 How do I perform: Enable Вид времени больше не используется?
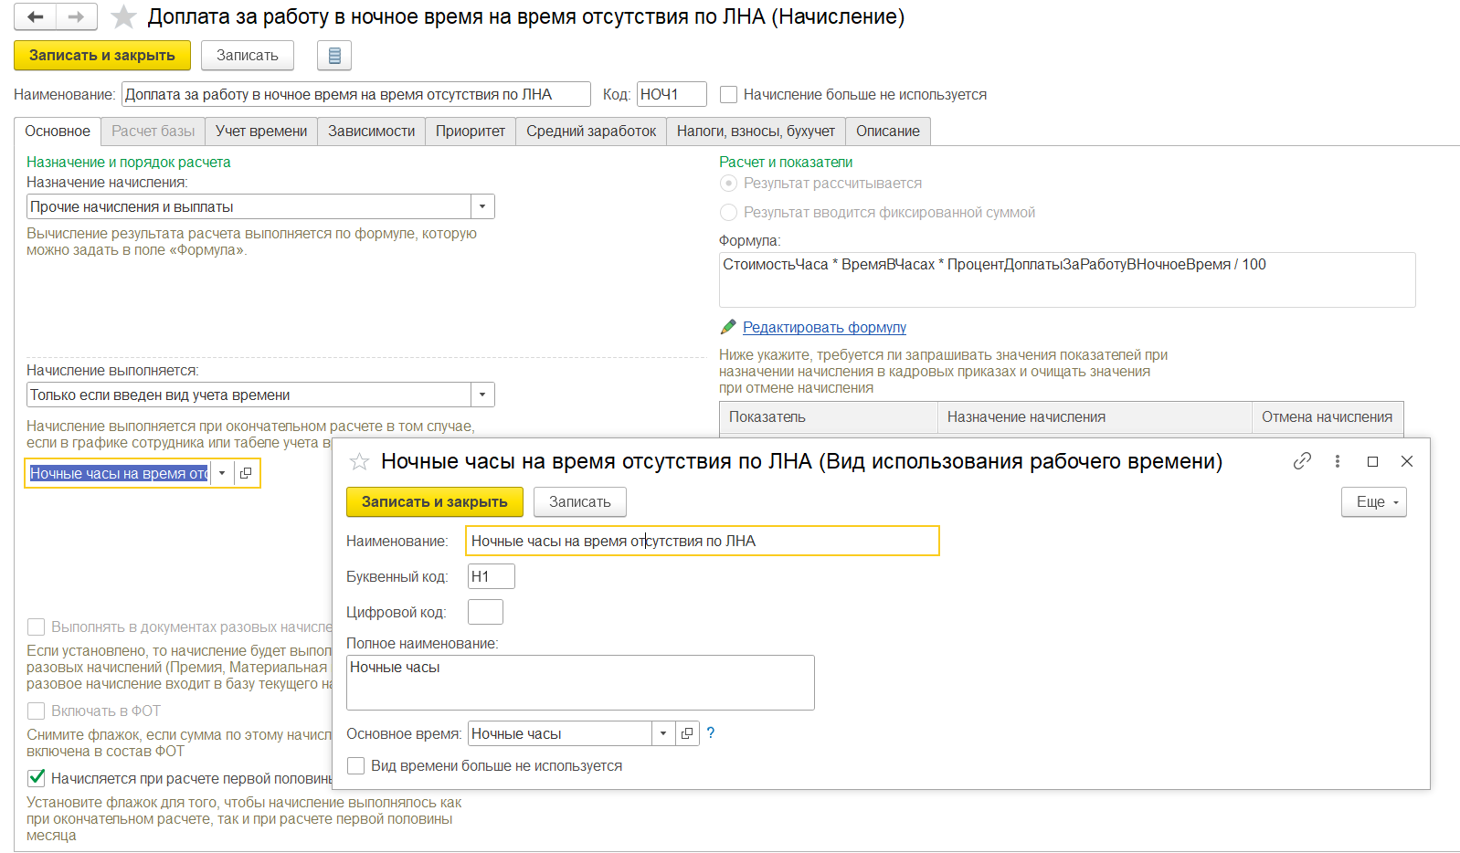(356, 765)
